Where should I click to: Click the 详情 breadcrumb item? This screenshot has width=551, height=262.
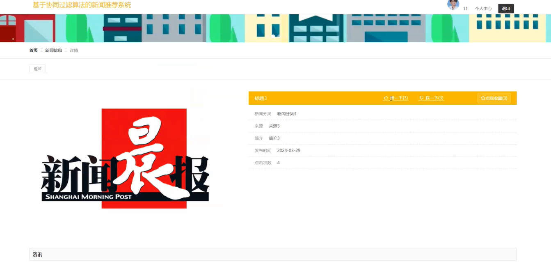coord(74,51)
